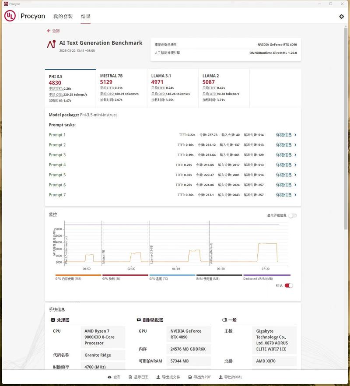350x386 pixels.
Task: Expand Prompt 6 details chevron
Action: 295,185
